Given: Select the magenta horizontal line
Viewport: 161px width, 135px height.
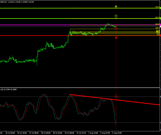Looking at the screenshot, I should pos(50,25).
